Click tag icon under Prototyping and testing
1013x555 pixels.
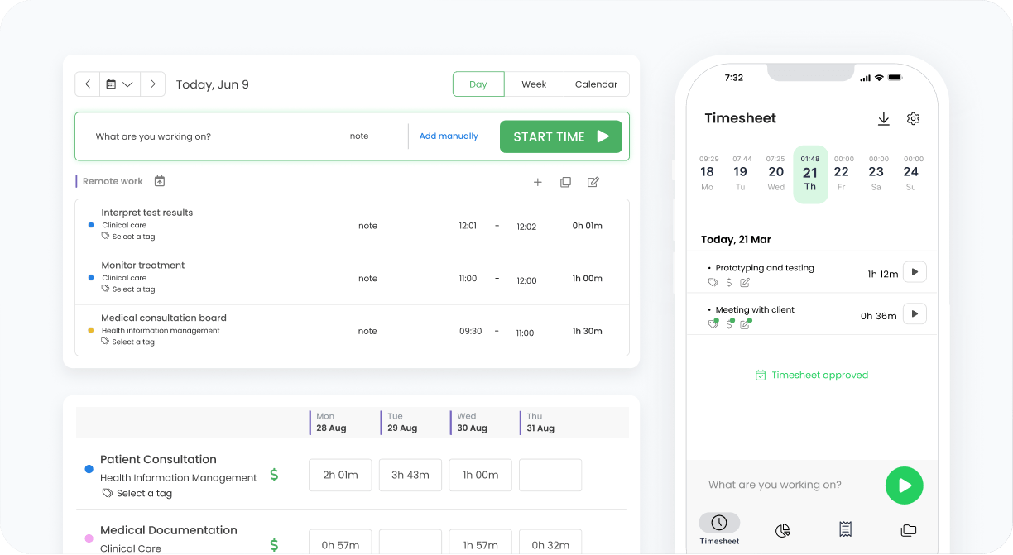coord(713,283)
